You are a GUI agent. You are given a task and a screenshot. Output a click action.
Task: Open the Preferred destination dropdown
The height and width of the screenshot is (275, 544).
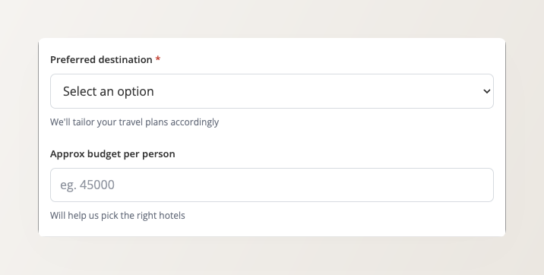pyautogui.click(x=272, y=91)
